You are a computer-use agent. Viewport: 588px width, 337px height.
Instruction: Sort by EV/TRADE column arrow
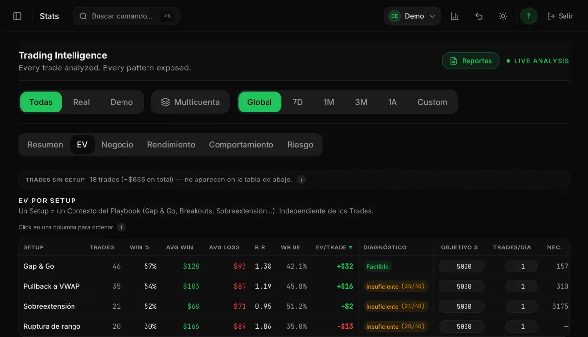[x=350, y=247]
